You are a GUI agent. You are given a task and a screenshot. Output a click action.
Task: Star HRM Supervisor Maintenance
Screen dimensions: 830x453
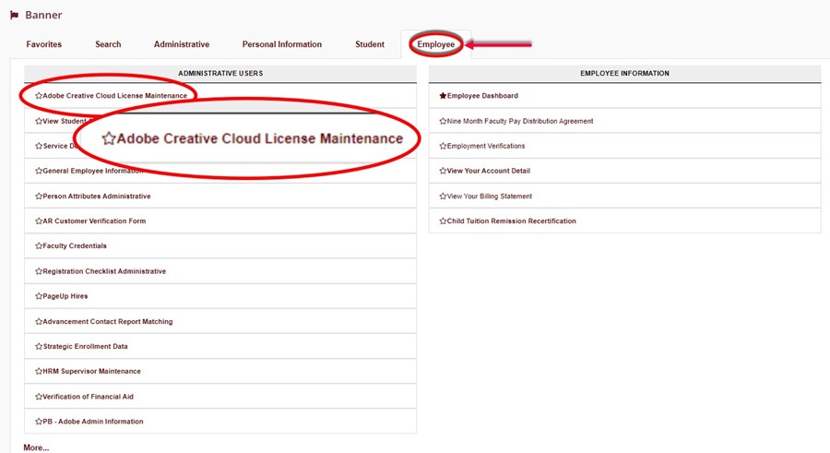39,372
